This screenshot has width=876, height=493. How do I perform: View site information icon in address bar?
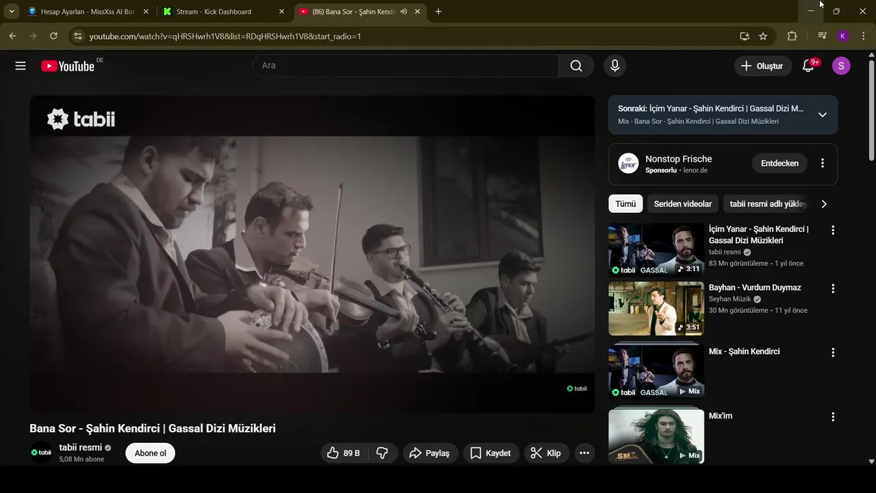(78, 36)
